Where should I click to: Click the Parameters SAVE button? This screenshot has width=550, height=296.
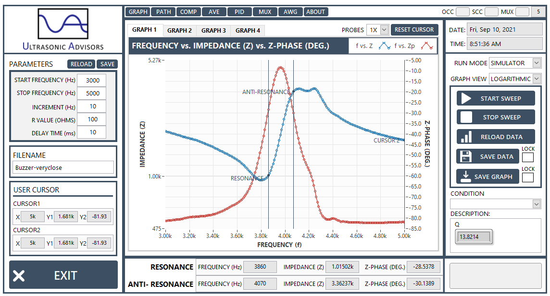point(107,64)
